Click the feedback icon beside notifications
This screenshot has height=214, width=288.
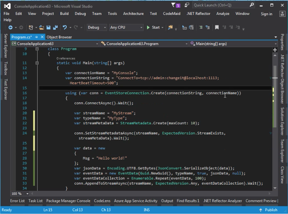pos(187,5)
